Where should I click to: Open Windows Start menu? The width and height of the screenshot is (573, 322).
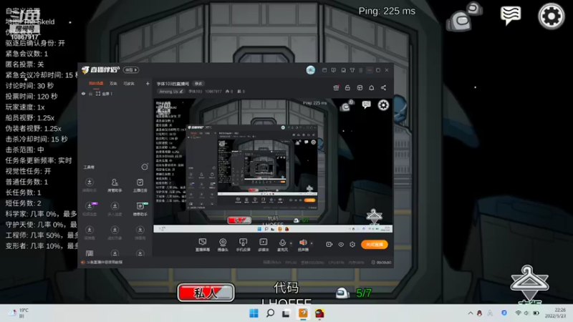pyautogui.click(x=254, y=313)
